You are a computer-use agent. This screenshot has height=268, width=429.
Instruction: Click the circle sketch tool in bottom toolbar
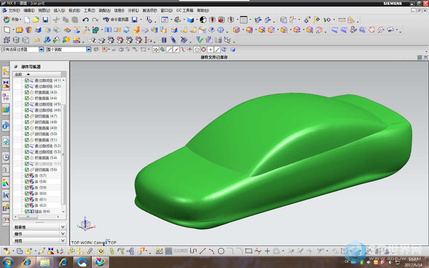tap(221, 251)
